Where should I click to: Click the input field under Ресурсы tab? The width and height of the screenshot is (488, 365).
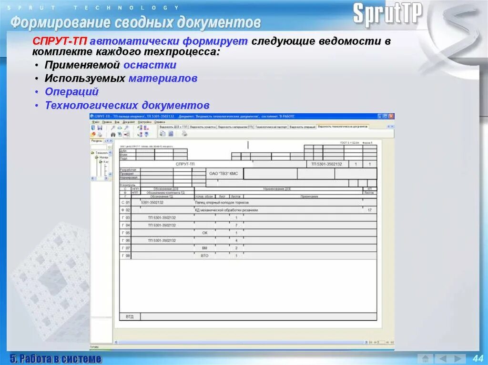coord(98,147)
